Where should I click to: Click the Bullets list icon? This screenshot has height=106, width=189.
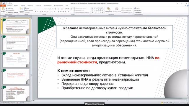[x=59, y=9]
